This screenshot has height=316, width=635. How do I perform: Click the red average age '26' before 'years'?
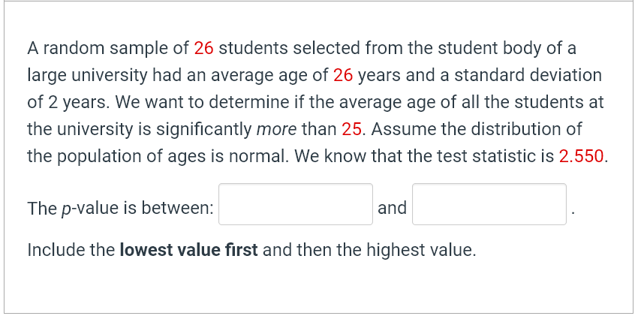tap(343, 75)
